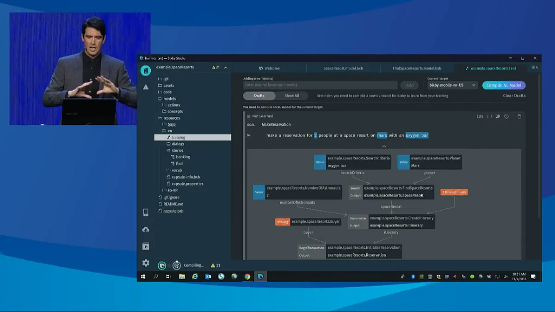This screenshot has width=555, height=312.
Task: Click Clear Drafts link
Action: coord(514,96)
